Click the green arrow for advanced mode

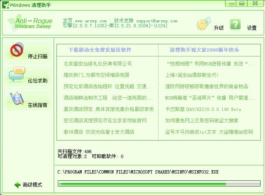pos(17,185)
